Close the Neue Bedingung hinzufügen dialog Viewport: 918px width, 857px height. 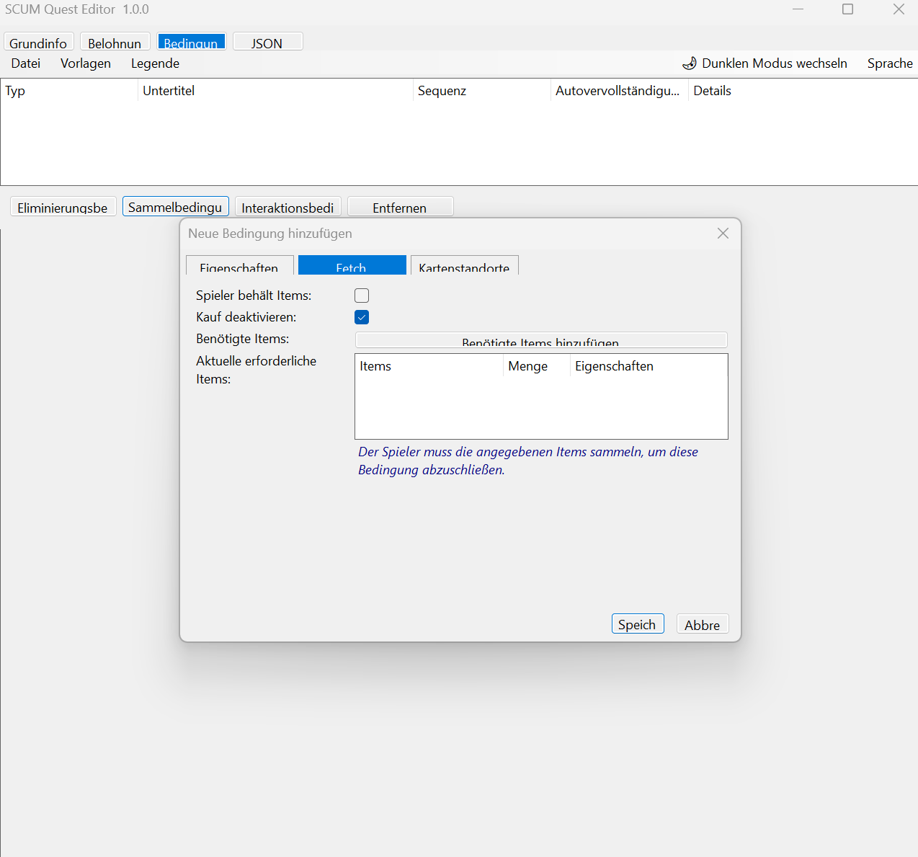click(723, 234)
